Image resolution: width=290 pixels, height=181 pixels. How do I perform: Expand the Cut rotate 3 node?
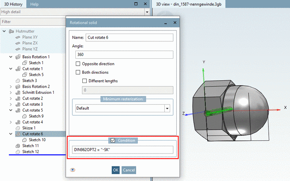11,104
